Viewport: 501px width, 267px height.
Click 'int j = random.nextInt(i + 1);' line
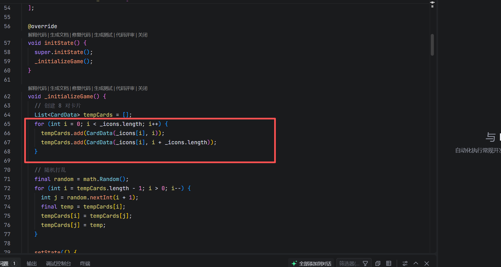pyautogui.click(x=90, y=197)
